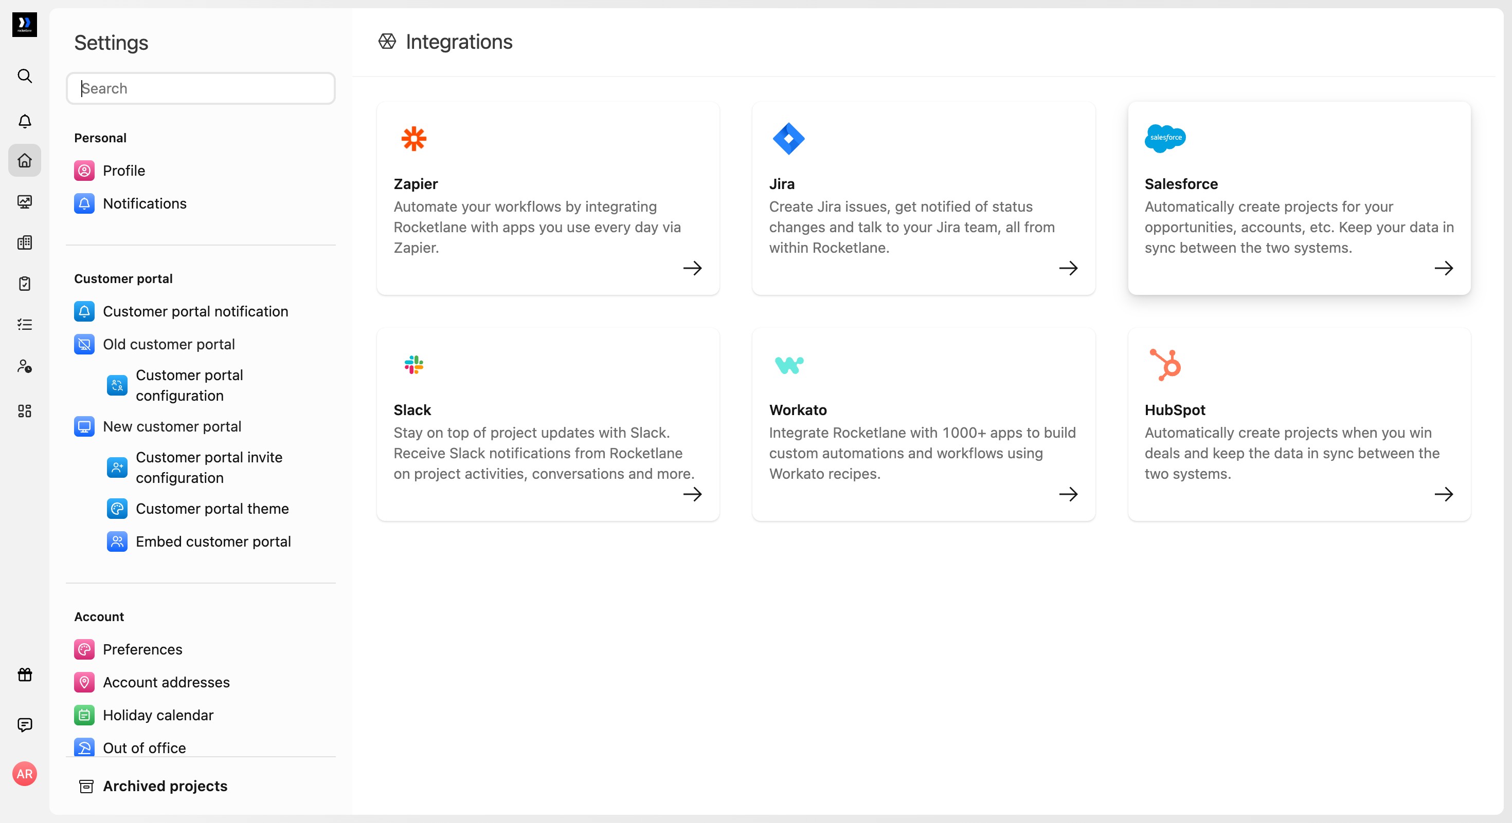Image resolution: width=1512 pixels, height=823 pixels.
Task: Click the Salesforce card title
Action: coord(1181,184)
